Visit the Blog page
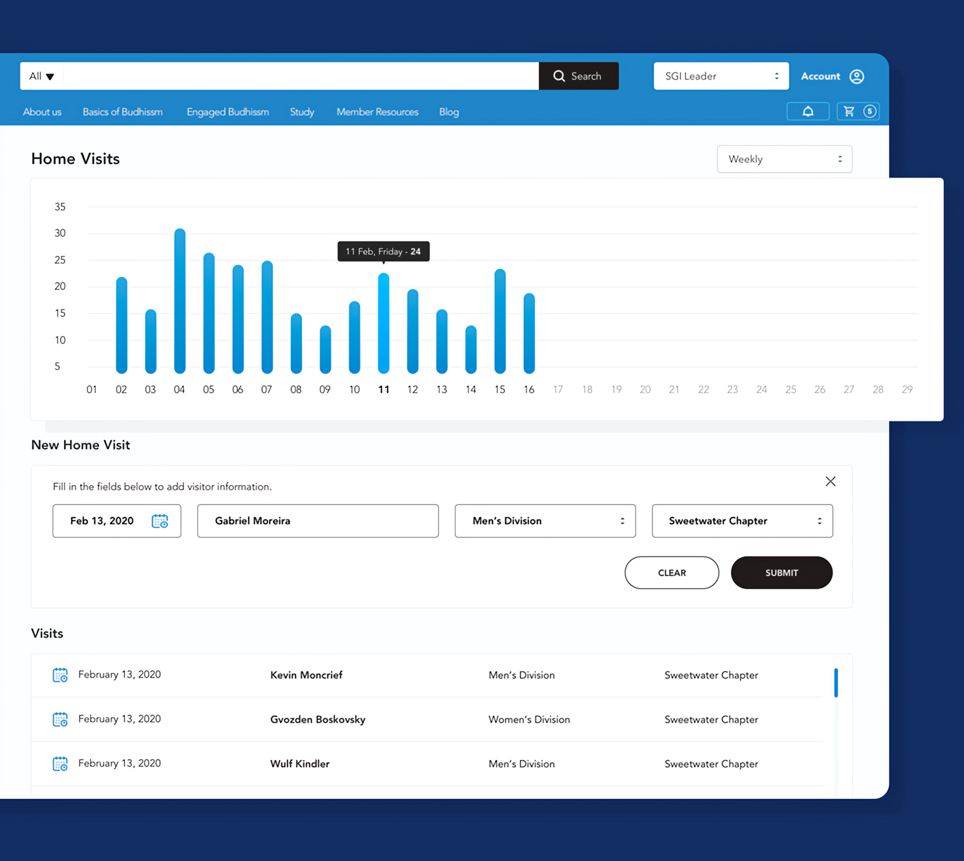This screenshot has height=861, width=964. point(449,112)
